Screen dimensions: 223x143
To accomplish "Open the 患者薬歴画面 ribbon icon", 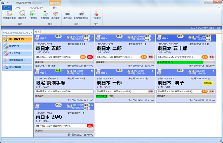I will (9, 15).
